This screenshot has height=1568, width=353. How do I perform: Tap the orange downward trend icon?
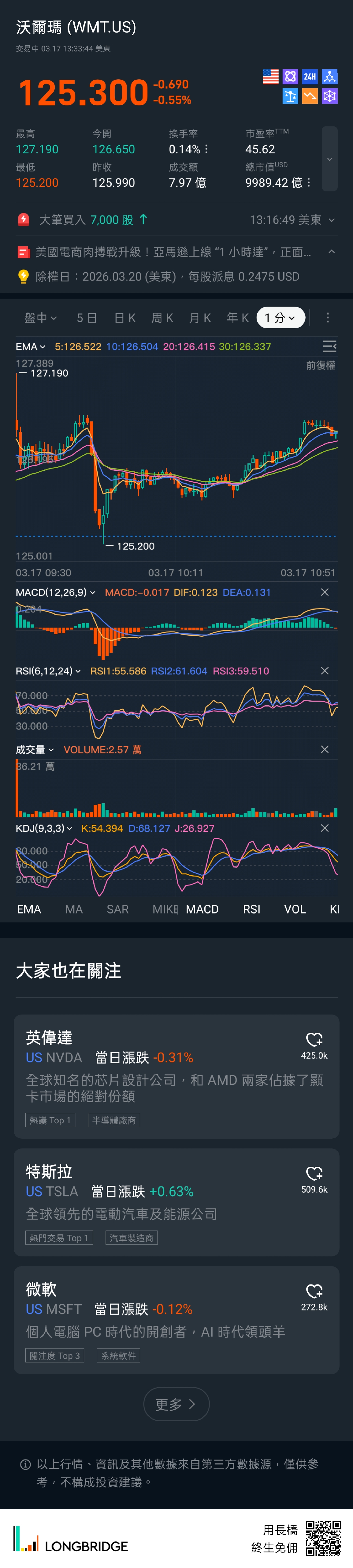(x=310, y=96)
